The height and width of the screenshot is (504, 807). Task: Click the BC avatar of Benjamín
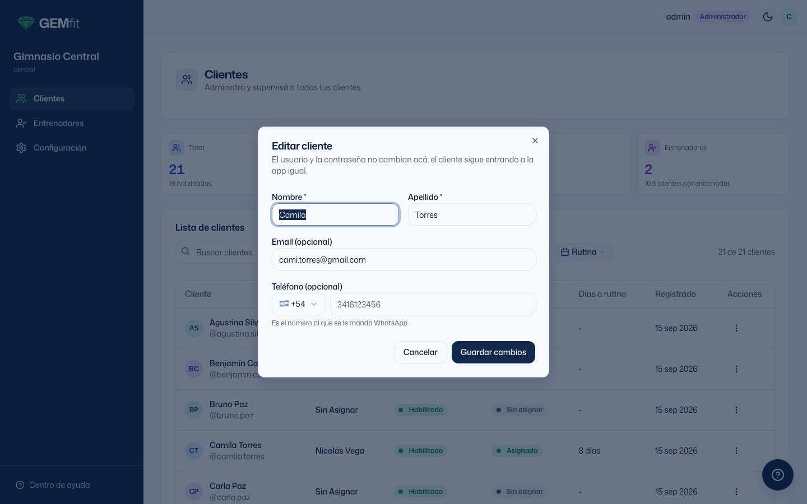[194, 369]
